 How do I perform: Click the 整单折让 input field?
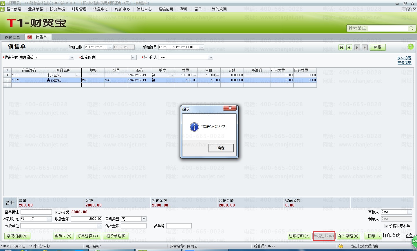pyautogui.click(x=36, y=212)
